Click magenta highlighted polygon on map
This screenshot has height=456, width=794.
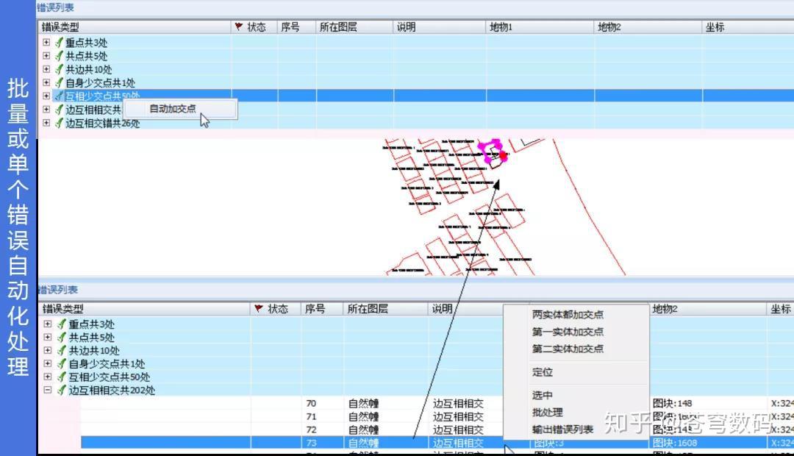[493, 152]
